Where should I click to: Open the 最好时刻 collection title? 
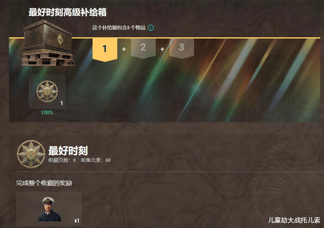(68, 150)
